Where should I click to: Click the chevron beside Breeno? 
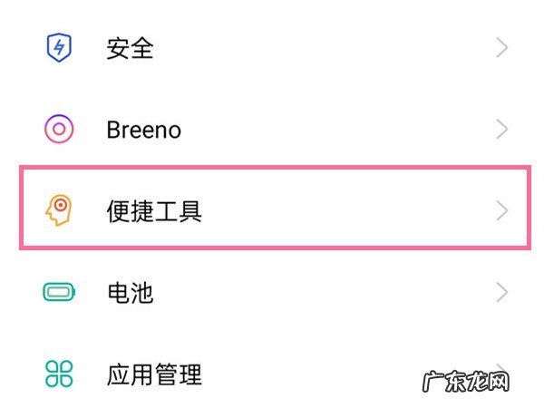tap(502, 130)
